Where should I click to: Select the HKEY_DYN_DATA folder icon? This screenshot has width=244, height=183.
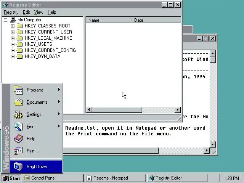tap(19, 56)
